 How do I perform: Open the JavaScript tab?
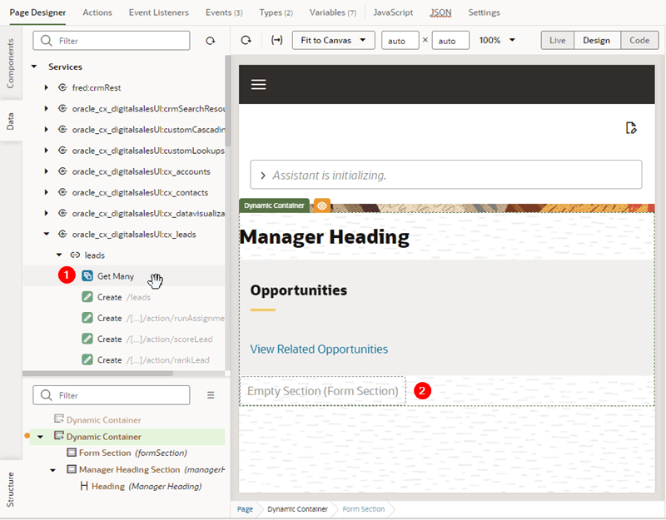(393, 12)
